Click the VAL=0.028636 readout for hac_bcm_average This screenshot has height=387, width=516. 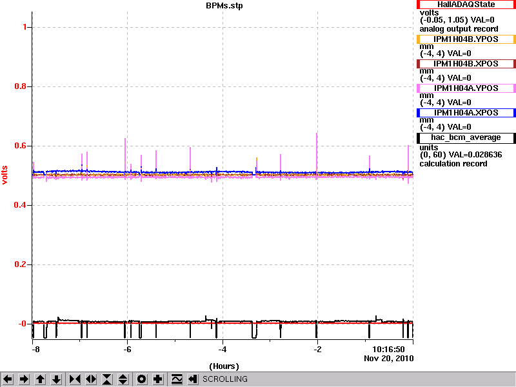tap(474, 155)
